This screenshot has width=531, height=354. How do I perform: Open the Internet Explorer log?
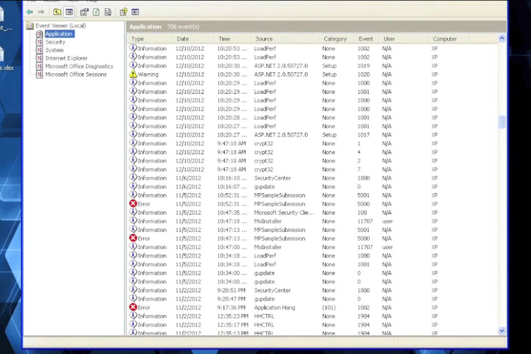(66, 58)
